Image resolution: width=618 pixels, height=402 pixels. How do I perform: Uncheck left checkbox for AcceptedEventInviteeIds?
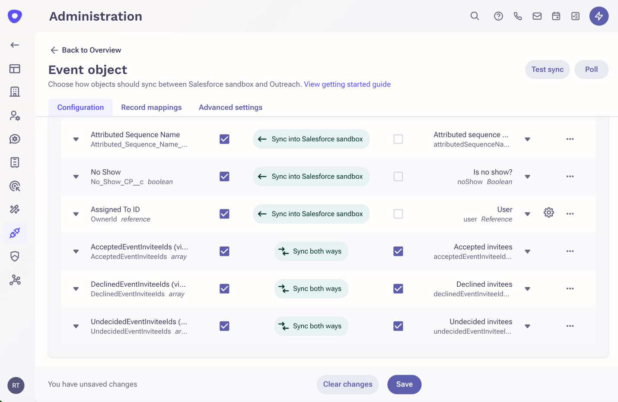coord(224,251)
